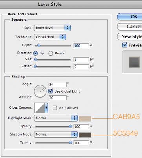Image resolution: width=142 pixels, height=158 pixels.
Task: Toggle the Preview checkbox
Action: 125,45
